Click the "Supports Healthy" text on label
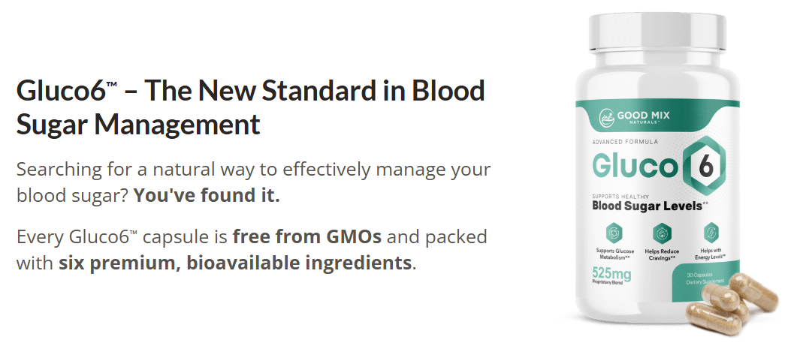794x343 pixels. [617, 195]
